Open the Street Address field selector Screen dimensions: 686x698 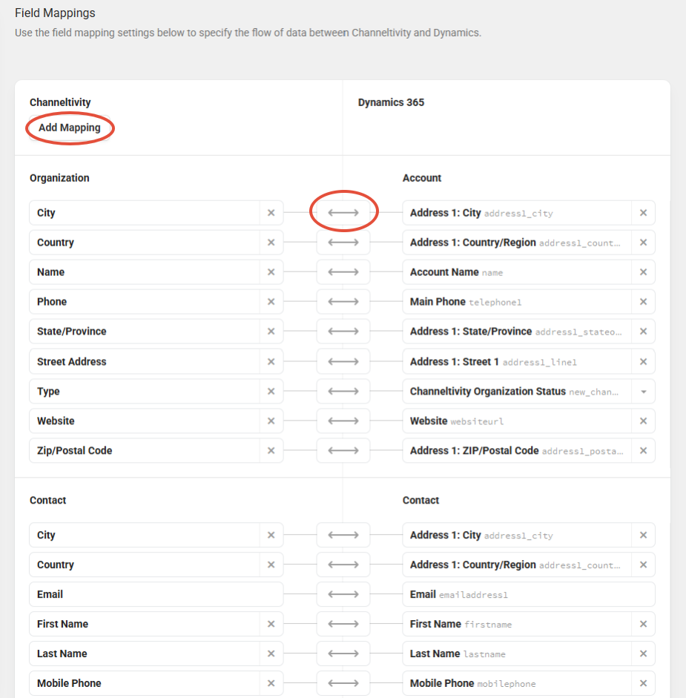click(145, 361)
